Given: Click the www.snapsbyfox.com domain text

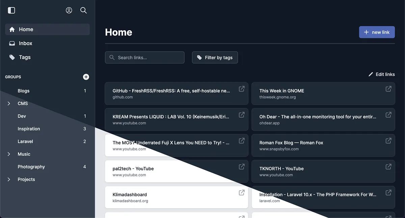Looking at the screenshot, I should (x=279, y=149).
